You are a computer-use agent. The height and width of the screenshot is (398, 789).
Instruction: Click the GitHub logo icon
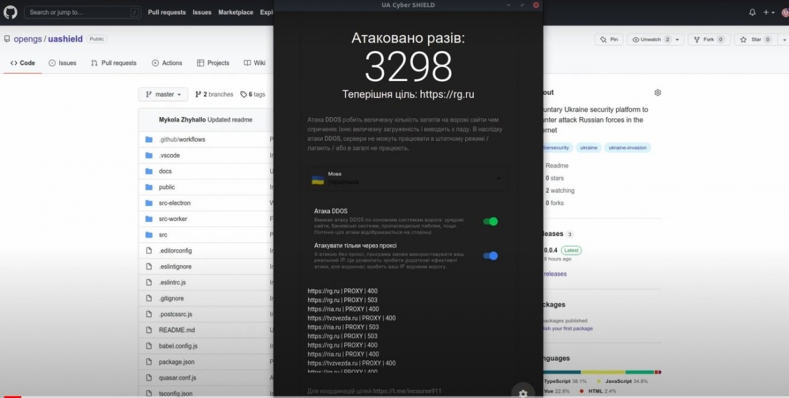click(x=11, y=12)
